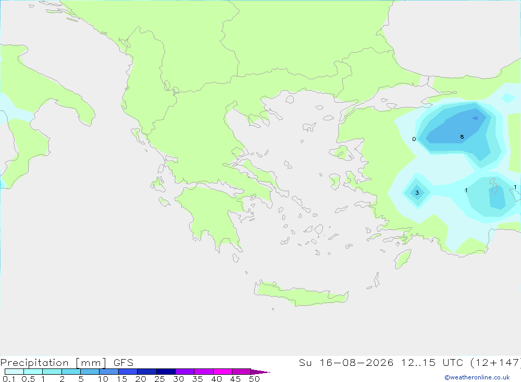Screen dimensions: 521x382
Task: Select the legend swatch between 10 and 15
Action: [x=109, y=372]
